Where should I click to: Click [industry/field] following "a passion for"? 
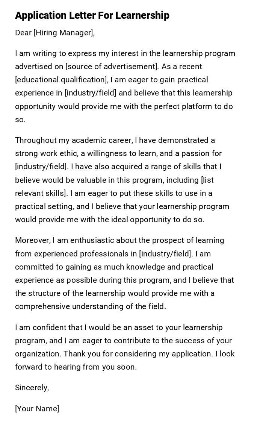41,167
